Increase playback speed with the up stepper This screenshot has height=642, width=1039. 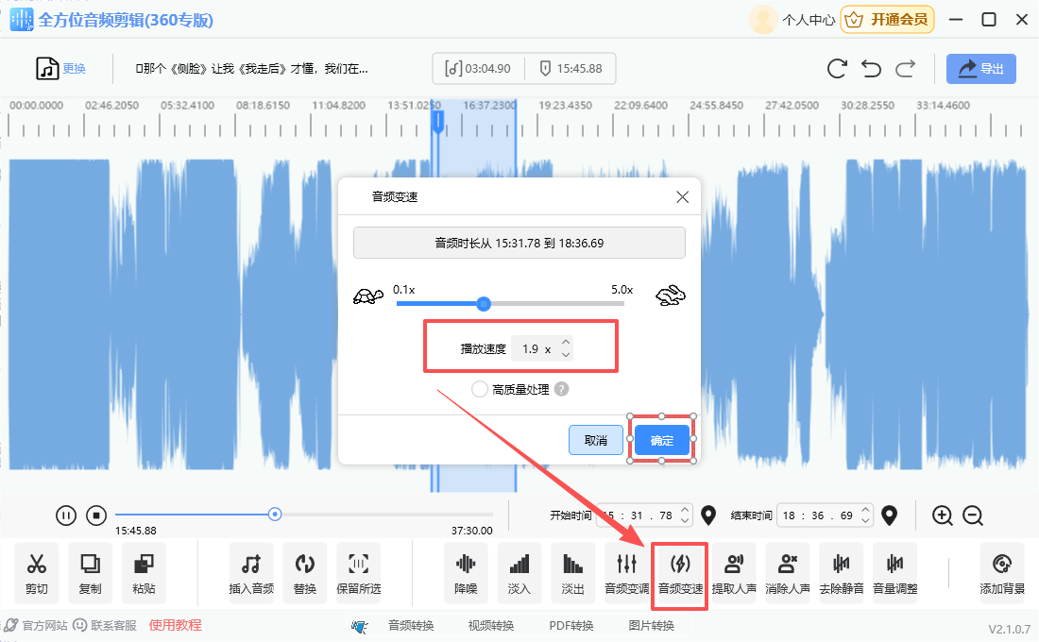tap(566, 342)
